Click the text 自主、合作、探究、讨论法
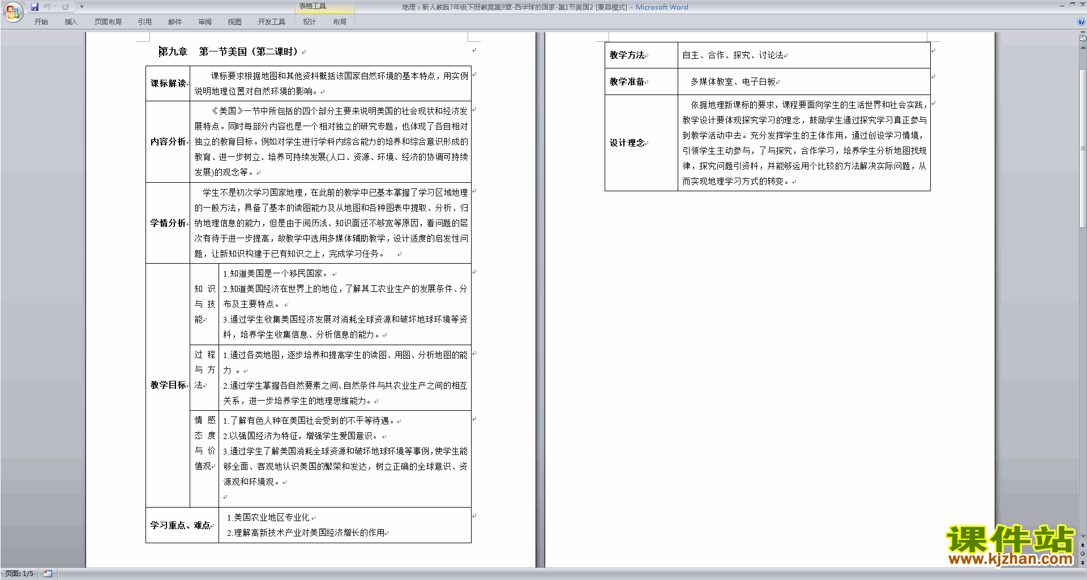Viewport: 1087px width, 580px height. (x=733, y=55)
